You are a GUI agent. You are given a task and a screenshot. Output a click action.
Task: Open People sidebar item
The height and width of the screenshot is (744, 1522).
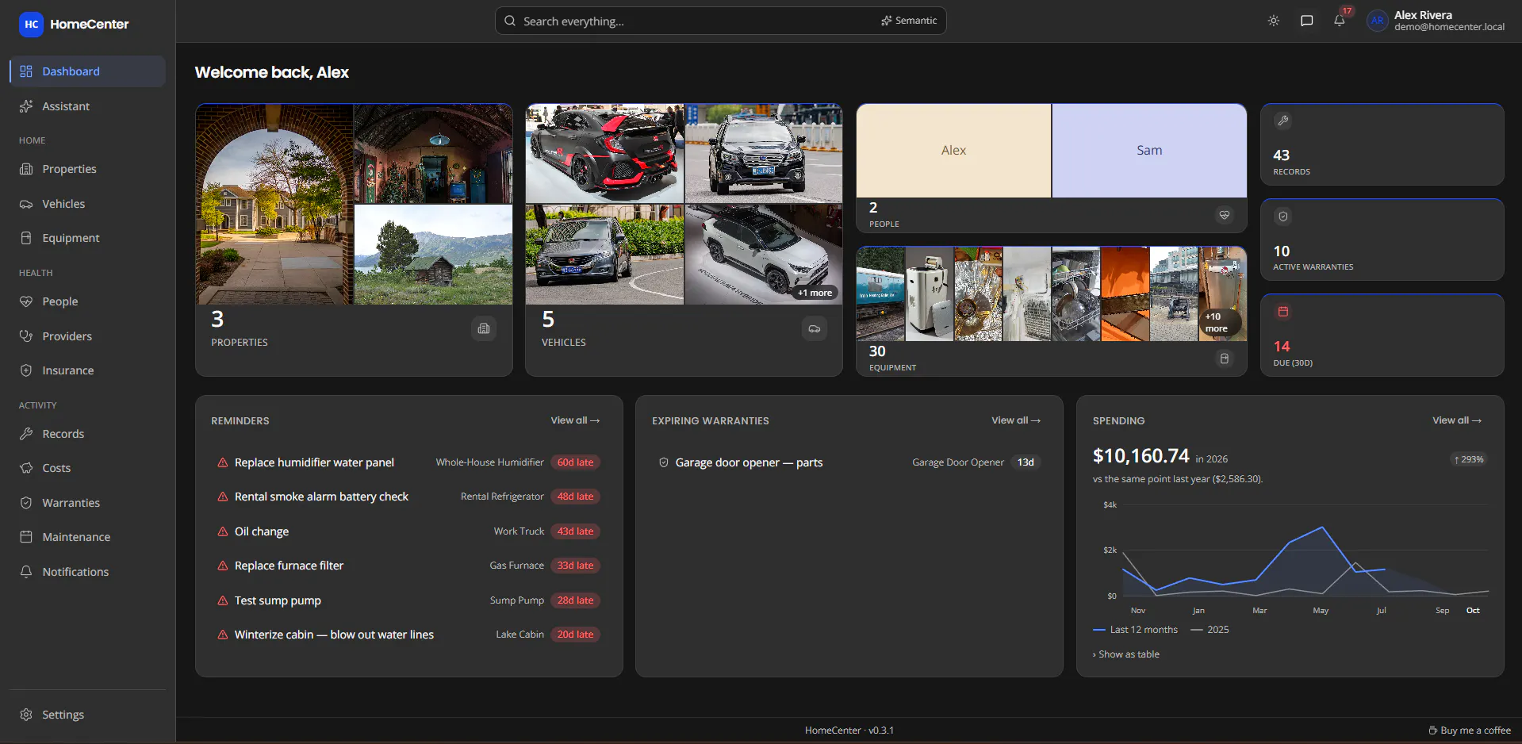coord(87,301)
